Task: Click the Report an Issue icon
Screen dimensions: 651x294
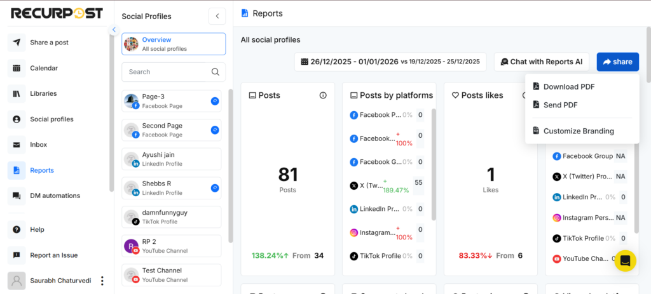Action: coord(17,255)
